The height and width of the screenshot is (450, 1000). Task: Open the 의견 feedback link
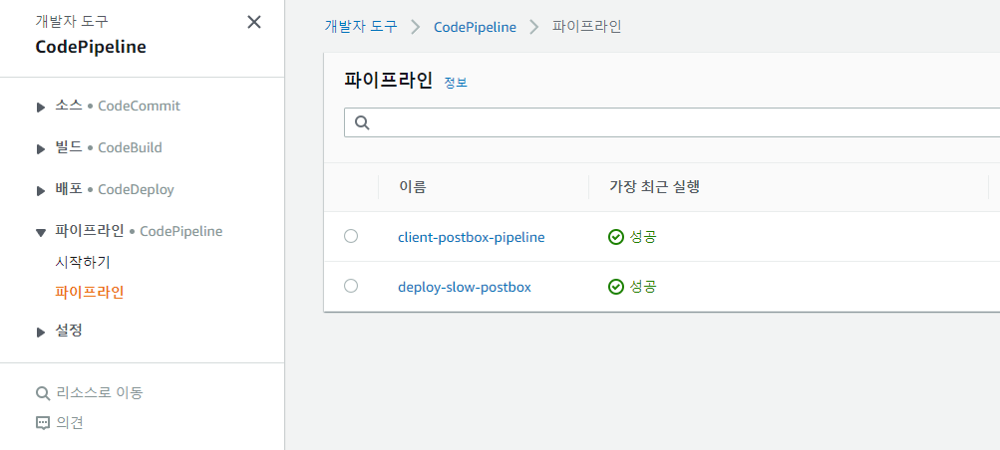[x=70, y=423]
